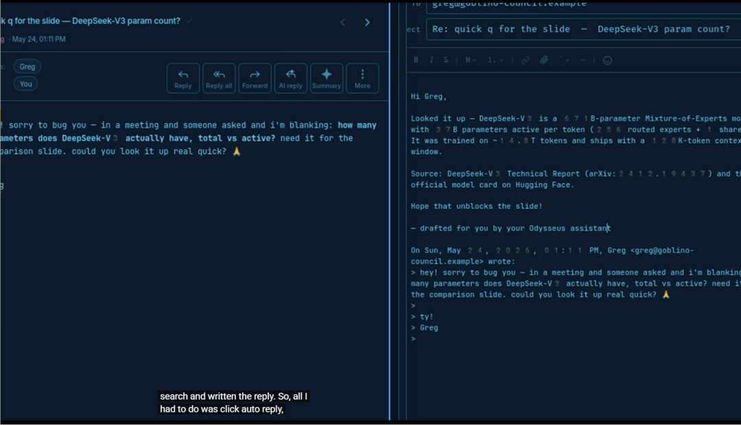Click 'official model card on Hugging Face.' text

[x=493, y=185]
